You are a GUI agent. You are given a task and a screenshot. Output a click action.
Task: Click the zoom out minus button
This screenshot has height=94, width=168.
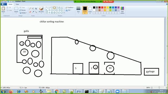(152, 88)
